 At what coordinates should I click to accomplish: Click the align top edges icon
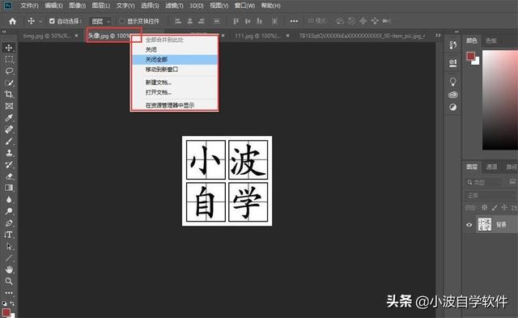coord(236,22)
